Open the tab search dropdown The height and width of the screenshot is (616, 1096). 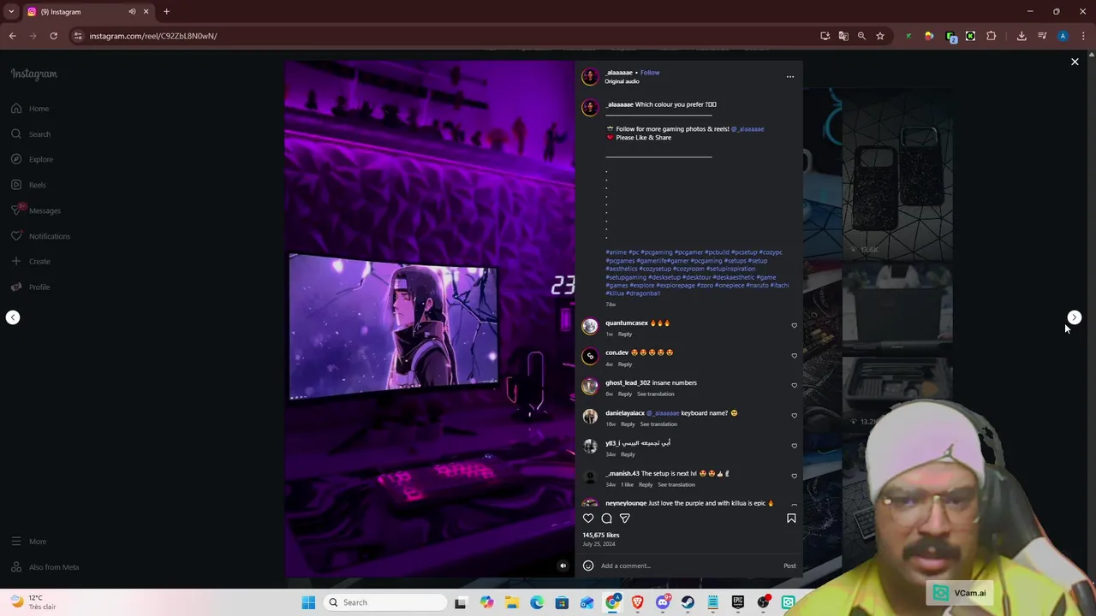(11, 12)
